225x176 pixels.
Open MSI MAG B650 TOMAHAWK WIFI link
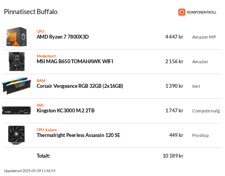(x=75, y=61)
